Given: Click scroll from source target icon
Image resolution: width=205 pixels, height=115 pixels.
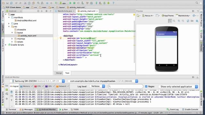Looking at the screenshot, I should coord(38,11).
